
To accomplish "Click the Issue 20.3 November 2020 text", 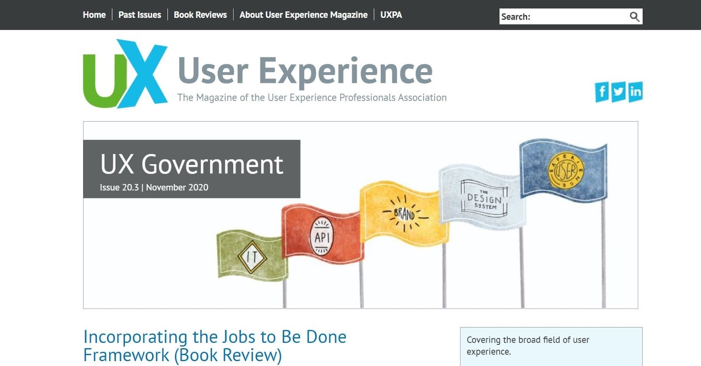I will [x=154, y=187].
